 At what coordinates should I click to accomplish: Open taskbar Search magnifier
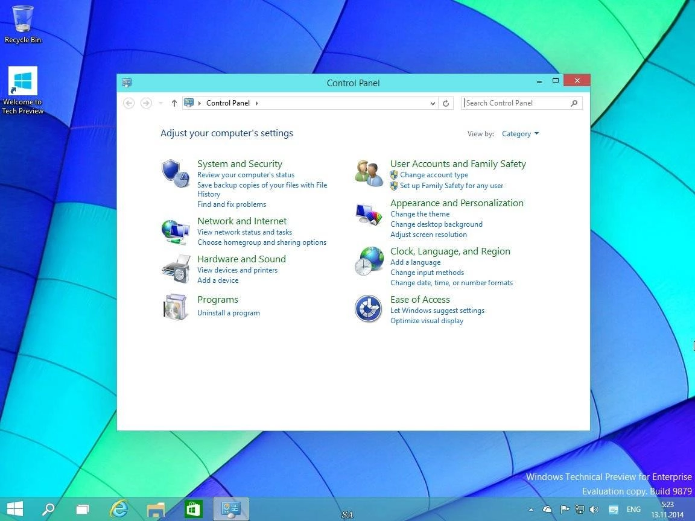click(48, 509)
